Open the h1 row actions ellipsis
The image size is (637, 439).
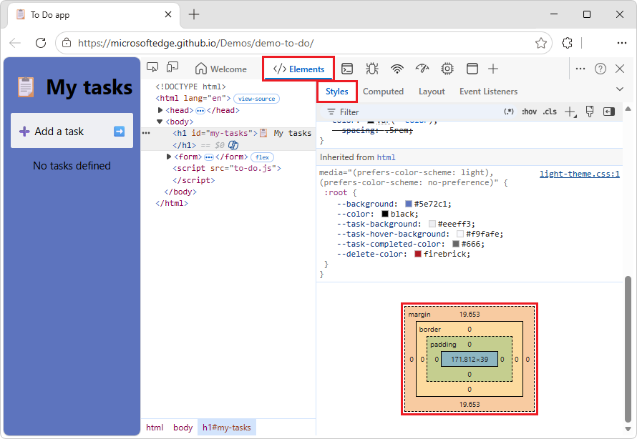(x=146, y=133)
